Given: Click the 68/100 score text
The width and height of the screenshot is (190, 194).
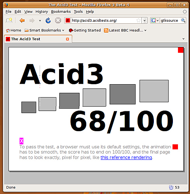Looking at the screenshot, I should 122,121.
